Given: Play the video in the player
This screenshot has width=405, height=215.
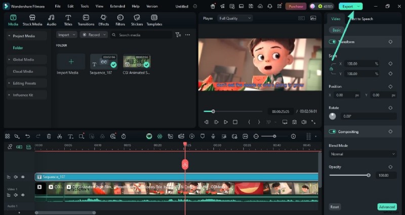Looking at the screenshot, I should (226, 122).
